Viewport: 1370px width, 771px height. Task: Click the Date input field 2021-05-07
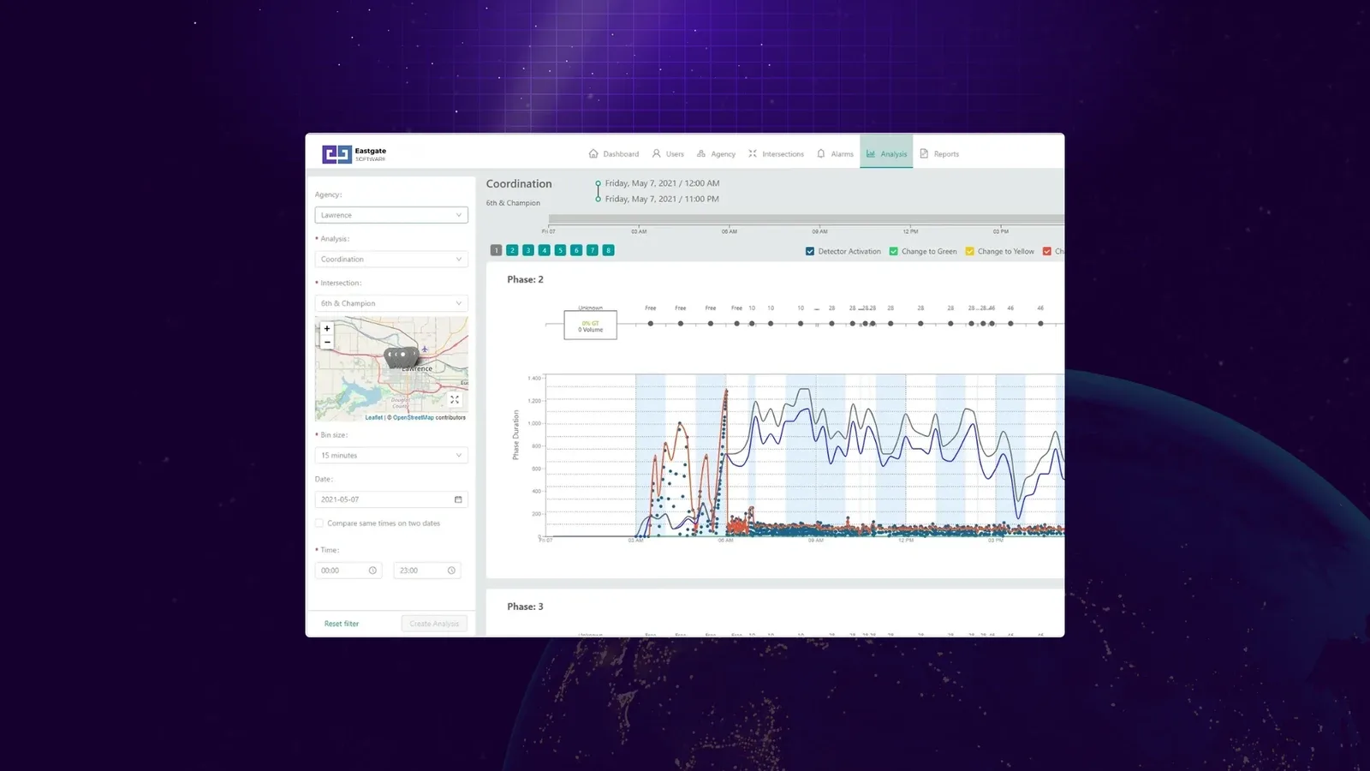point(391,499)
